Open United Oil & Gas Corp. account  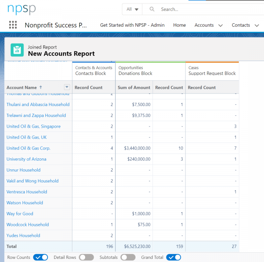(x=29, y=148)
